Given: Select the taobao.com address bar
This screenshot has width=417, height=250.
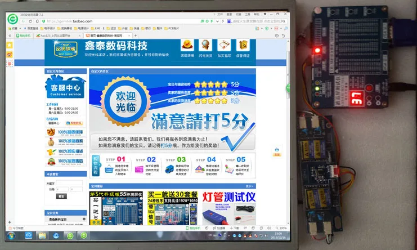Looking at the screenshot, I should click(x=122, y=21).
